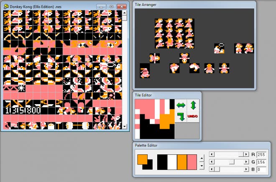
Task: Select the black color in the palette strip
Action: (162, 162)
